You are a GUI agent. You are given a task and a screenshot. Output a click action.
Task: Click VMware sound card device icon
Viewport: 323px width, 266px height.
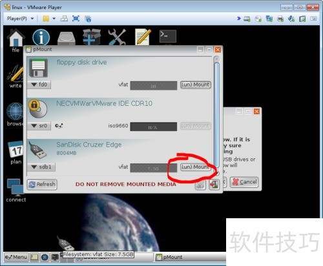click(x=291, y=19)
